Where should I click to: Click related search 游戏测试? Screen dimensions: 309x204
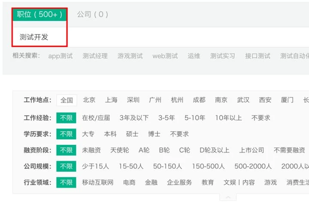pos(130,56)
